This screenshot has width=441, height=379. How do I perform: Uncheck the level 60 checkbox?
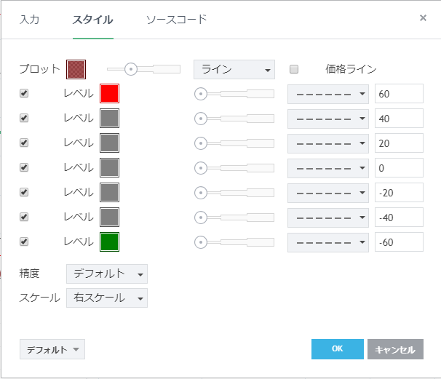24,94
